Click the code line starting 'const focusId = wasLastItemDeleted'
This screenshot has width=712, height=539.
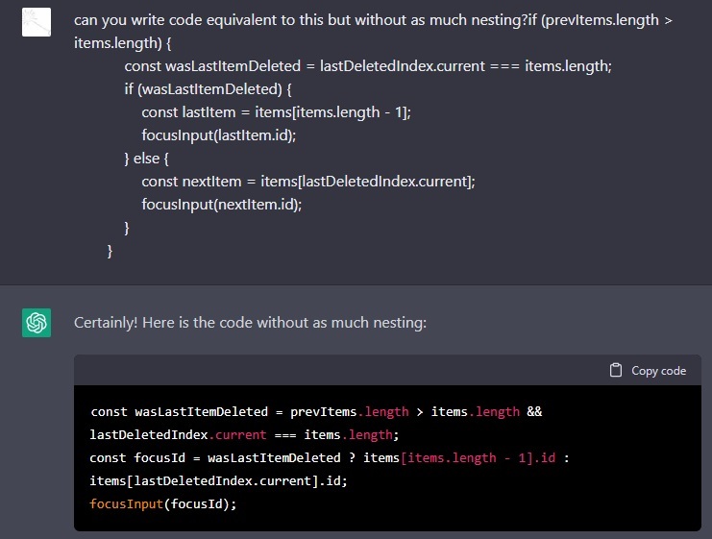tap(330, 457)
